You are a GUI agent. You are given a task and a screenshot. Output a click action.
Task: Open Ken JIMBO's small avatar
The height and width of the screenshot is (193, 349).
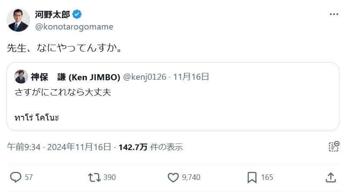[x=20, y=77]
